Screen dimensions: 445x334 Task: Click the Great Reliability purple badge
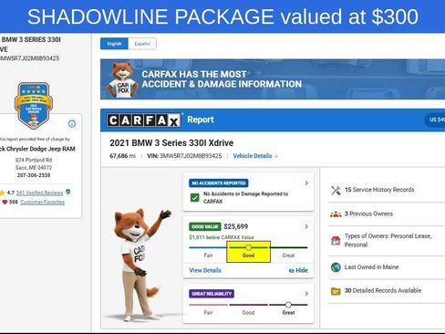212,294
